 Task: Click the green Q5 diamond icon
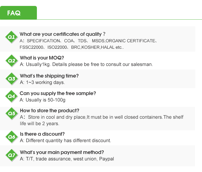tap(12, 114)
